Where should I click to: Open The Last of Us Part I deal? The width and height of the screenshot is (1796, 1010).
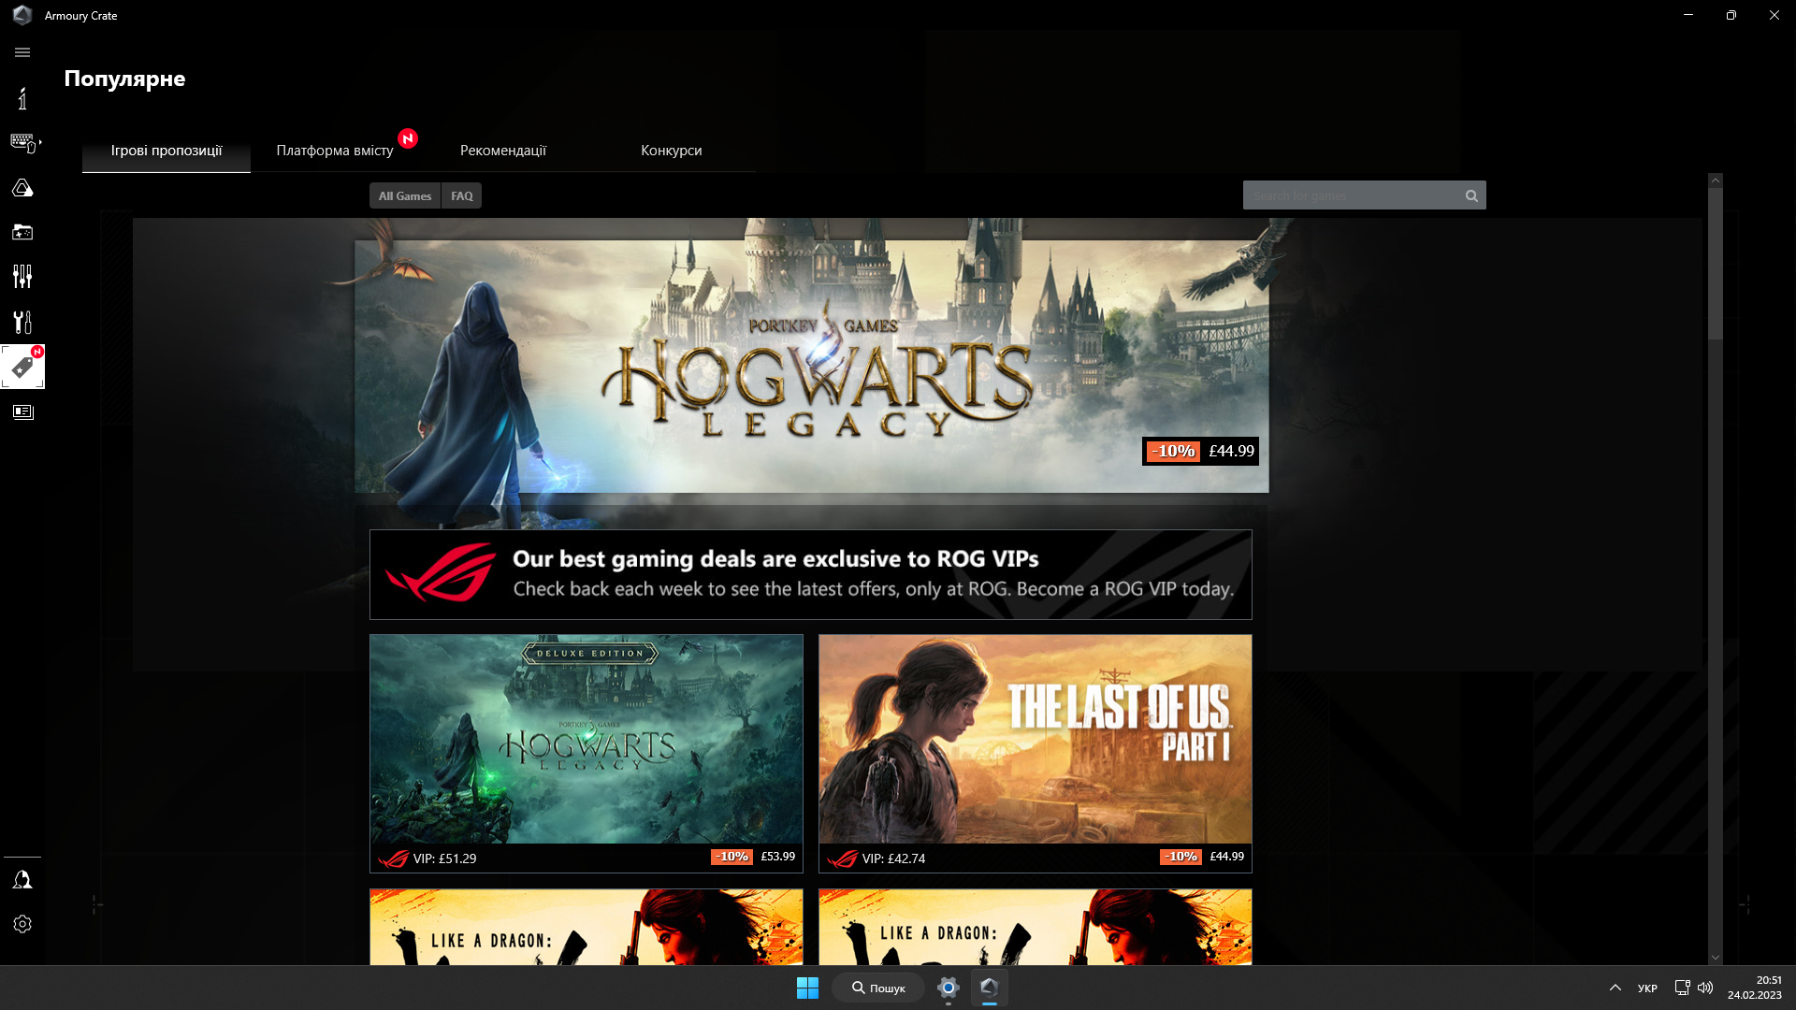tap(1035, 739)
